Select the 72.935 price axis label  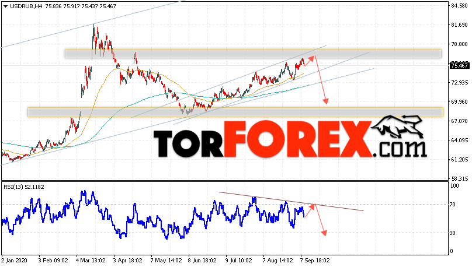pos(459,83)
